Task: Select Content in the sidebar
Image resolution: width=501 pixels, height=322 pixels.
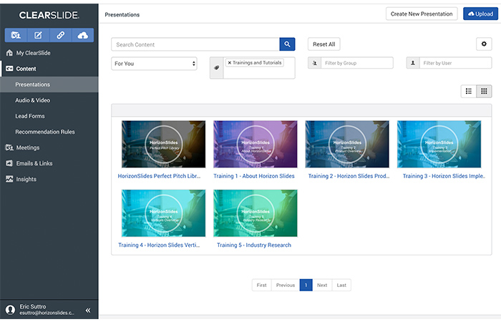Action: 26,69
